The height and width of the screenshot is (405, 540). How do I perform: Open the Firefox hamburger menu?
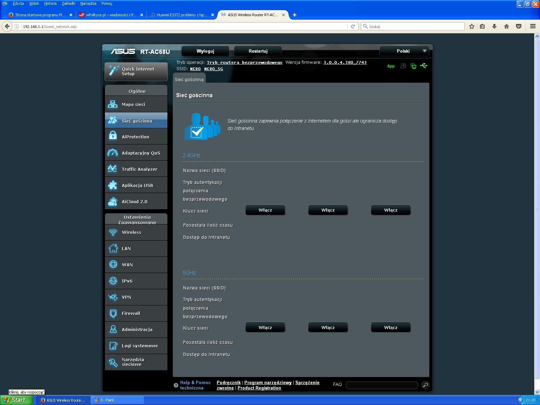533,26
